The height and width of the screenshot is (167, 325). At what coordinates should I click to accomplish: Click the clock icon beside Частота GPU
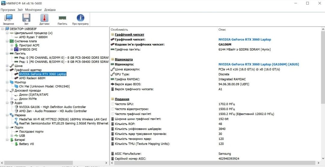tap(113, 104)
